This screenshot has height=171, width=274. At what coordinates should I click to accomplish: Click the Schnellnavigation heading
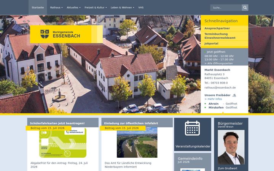point(221,21)
